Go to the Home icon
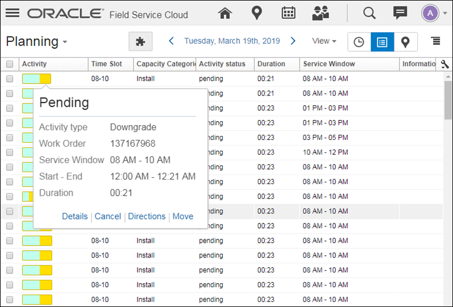This screenshot has height=307, width=453. pos(226,13)
